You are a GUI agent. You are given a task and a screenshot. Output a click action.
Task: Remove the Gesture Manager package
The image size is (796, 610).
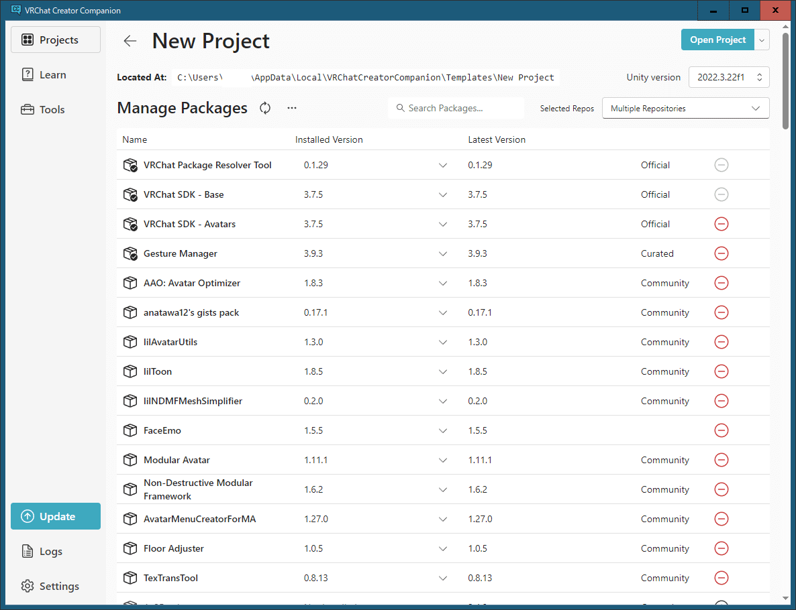(722, 253)
